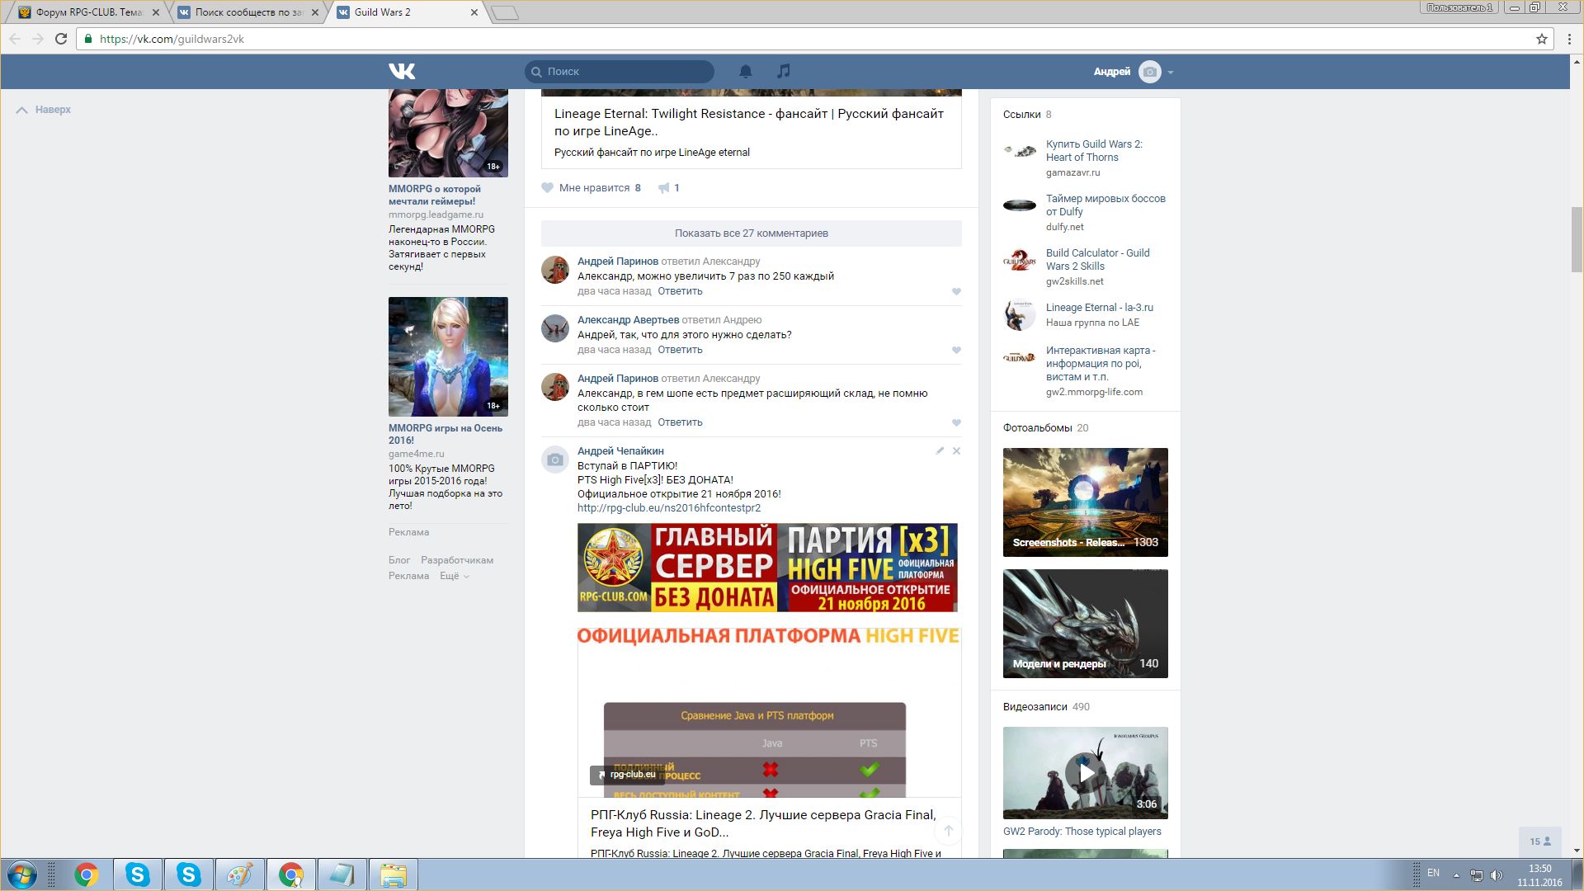This screenshot has width=1584, height=891.
Task: Open the Видеозаписи section header
Action: pyautogui.click(x=1035, y=707)
